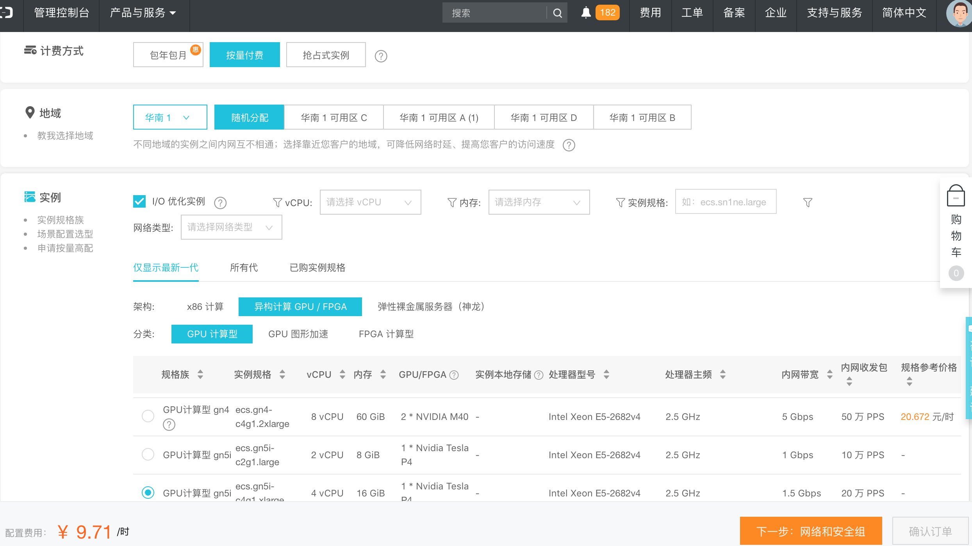
Task: Select the 4 vCPU 16 GiB gn5i radio button
Action: coord(148,493)
